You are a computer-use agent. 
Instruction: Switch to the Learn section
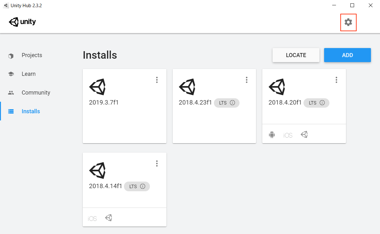pyautogui.click(x=28, y=74)
